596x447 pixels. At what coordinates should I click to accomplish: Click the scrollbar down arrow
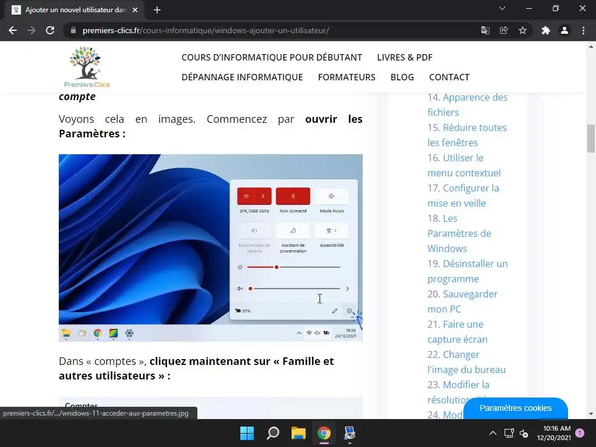[x=591, y=414]
